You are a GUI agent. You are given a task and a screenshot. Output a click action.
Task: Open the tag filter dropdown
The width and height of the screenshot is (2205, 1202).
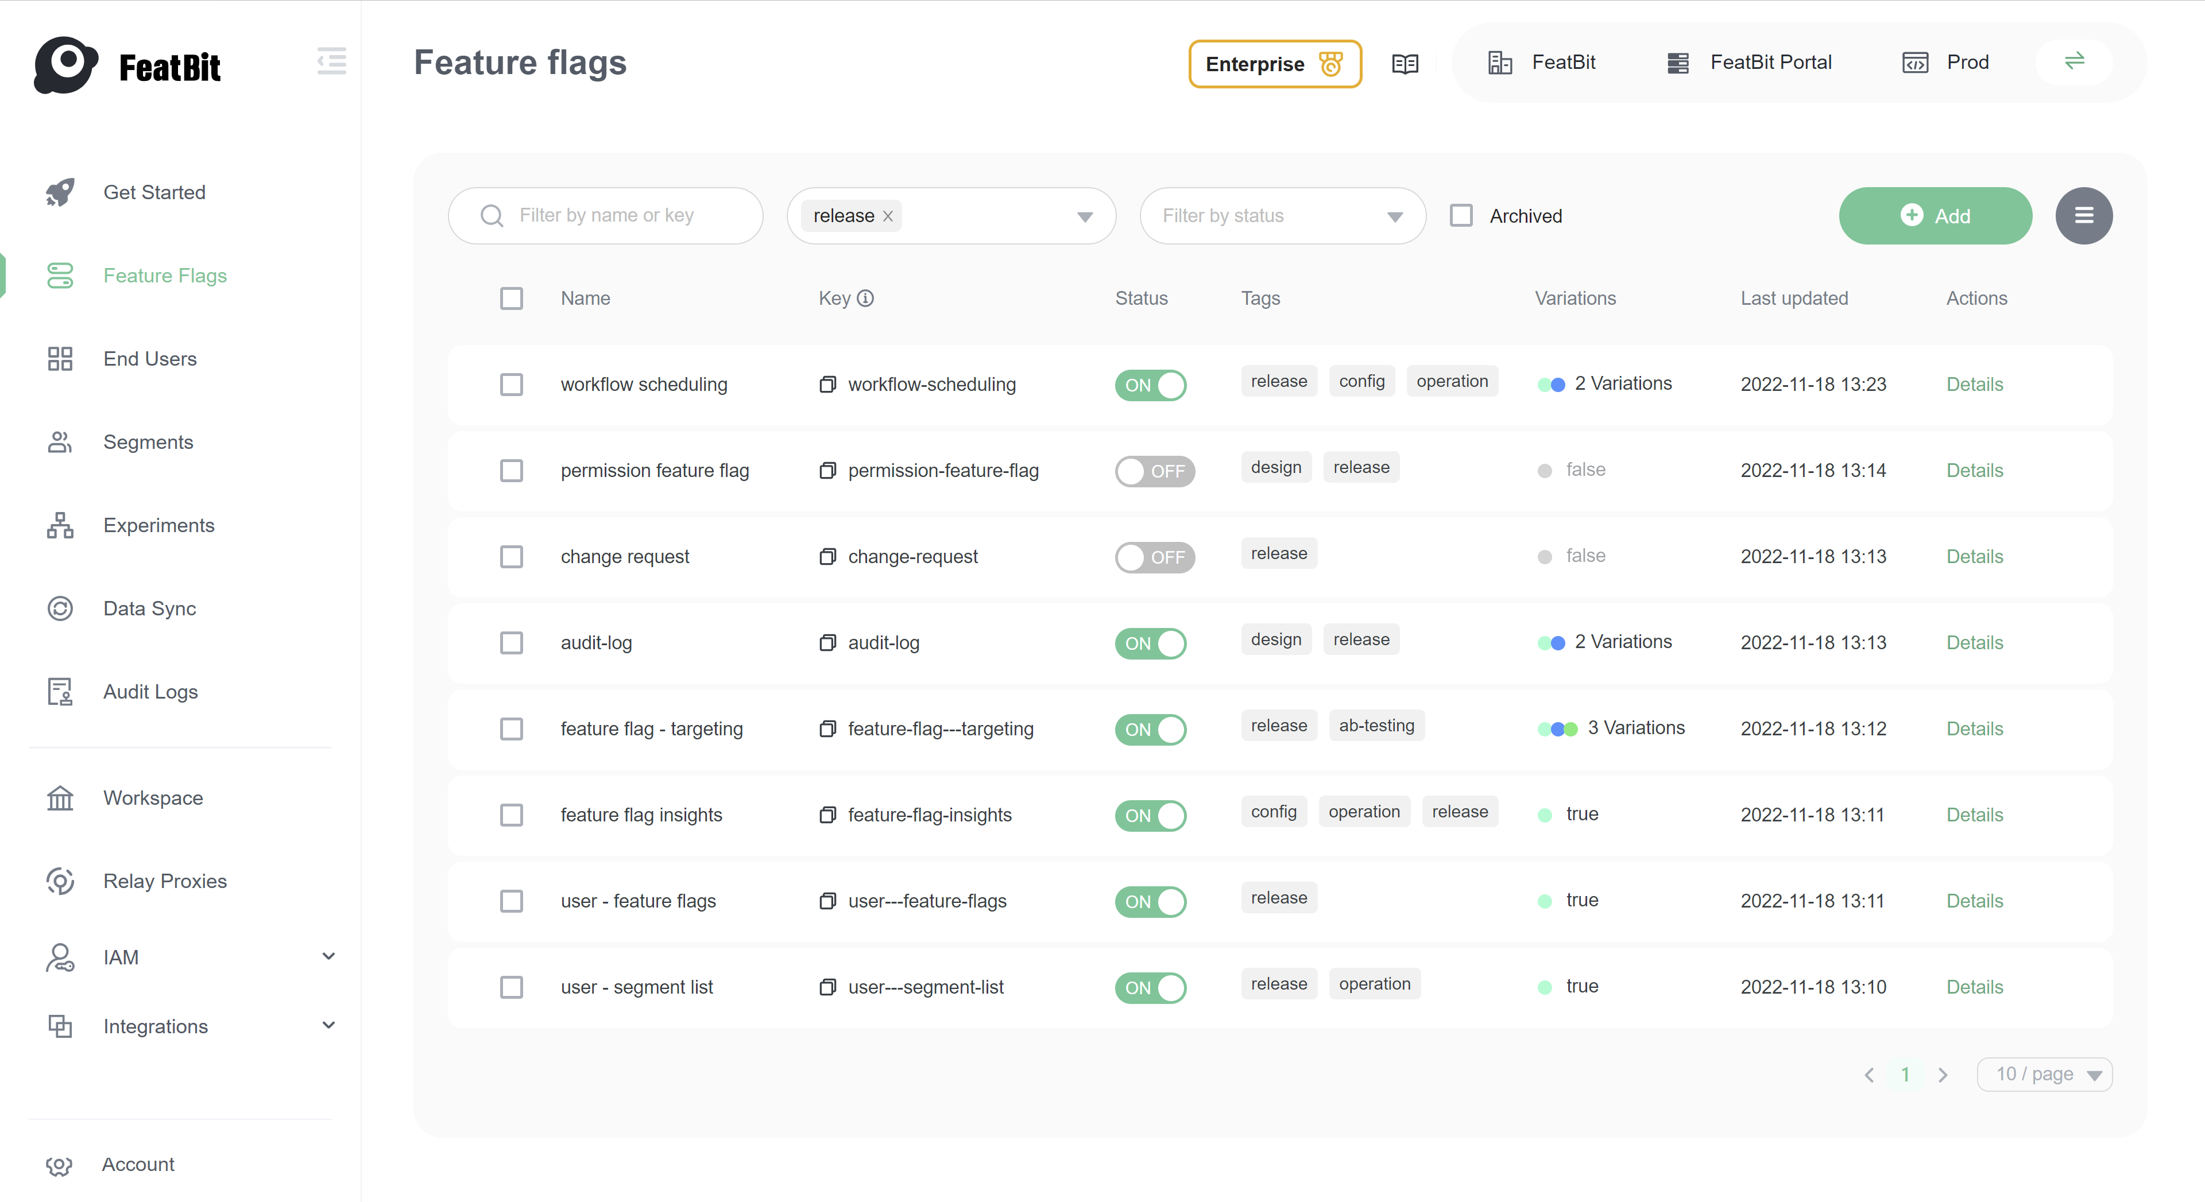click(1085, 216)
